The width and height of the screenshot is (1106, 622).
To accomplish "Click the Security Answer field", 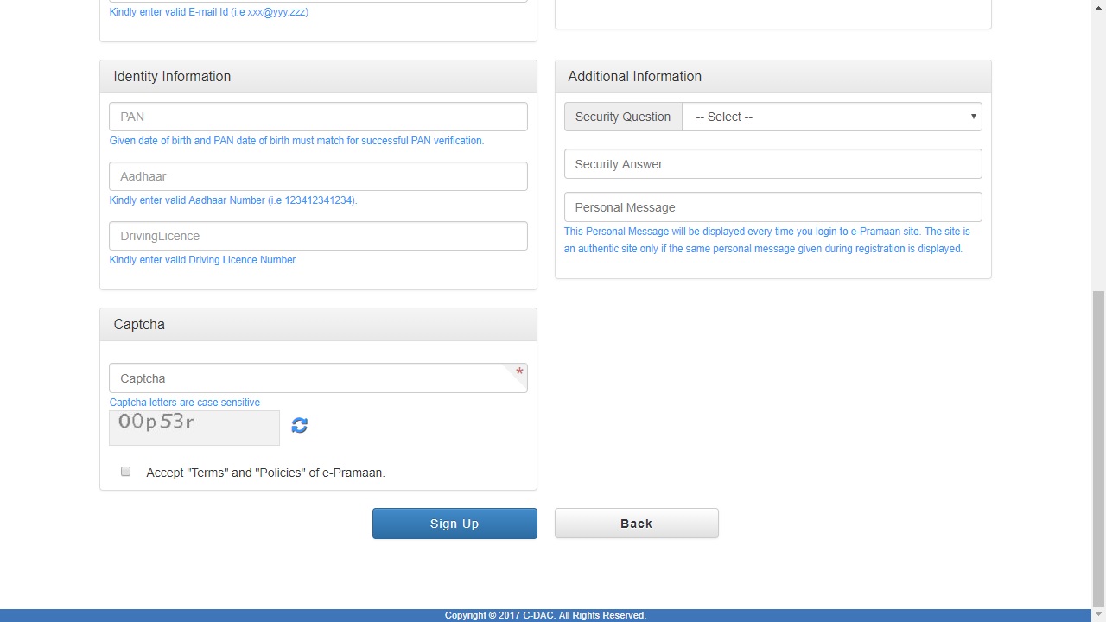I will (772, 164).
